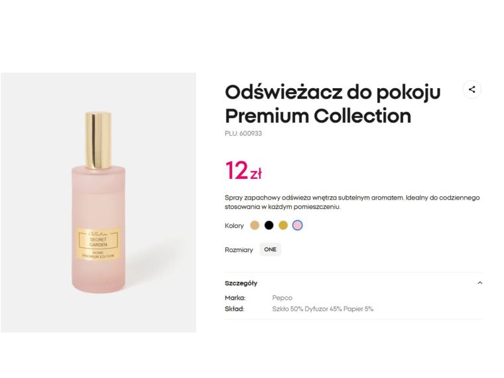This screenshot has height=378, width=504.
Task: Click the Pepco brand name
Action: 282,298
